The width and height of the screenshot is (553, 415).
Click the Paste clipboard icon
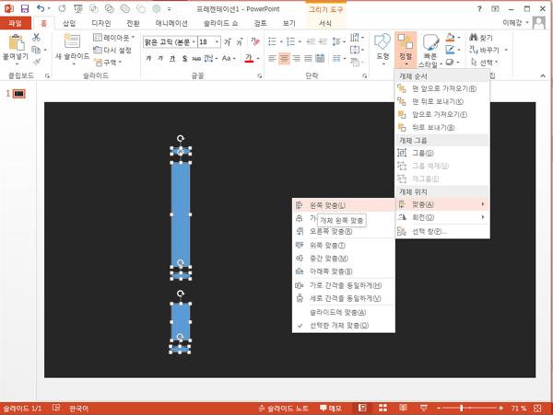(x=16, y=42)
